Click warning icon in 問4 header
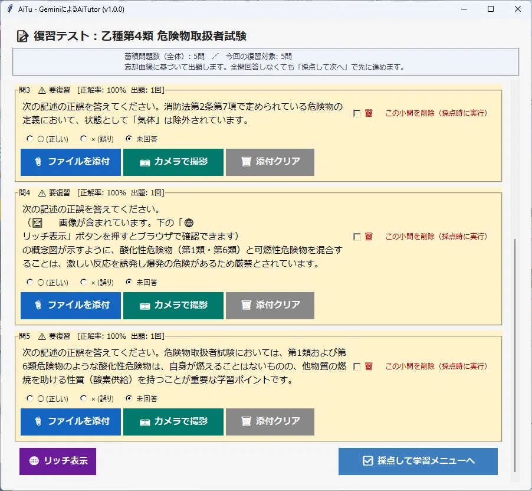The width and height of the screenshot is (532, 491). [x=42, y=193]
